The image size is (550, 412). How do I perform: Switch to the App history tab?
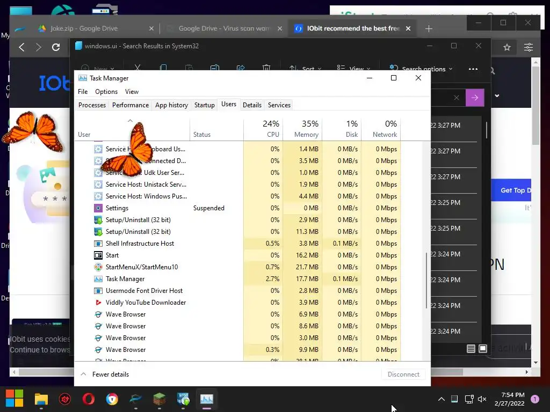(171, 105)
